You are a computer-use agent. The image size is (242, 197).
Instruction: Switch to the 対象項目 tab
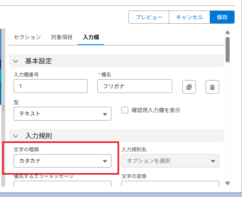(62, 37)
